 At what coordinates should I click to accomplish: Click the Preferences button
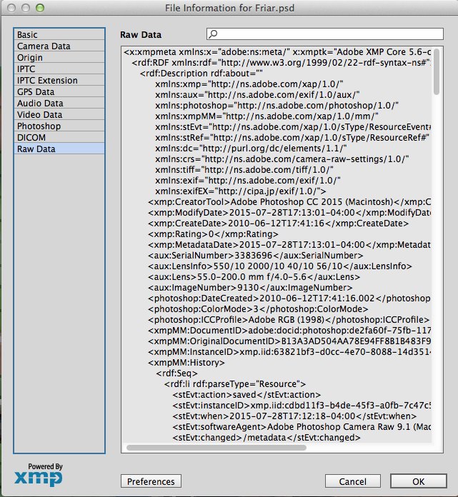click(x=151, y=481)
